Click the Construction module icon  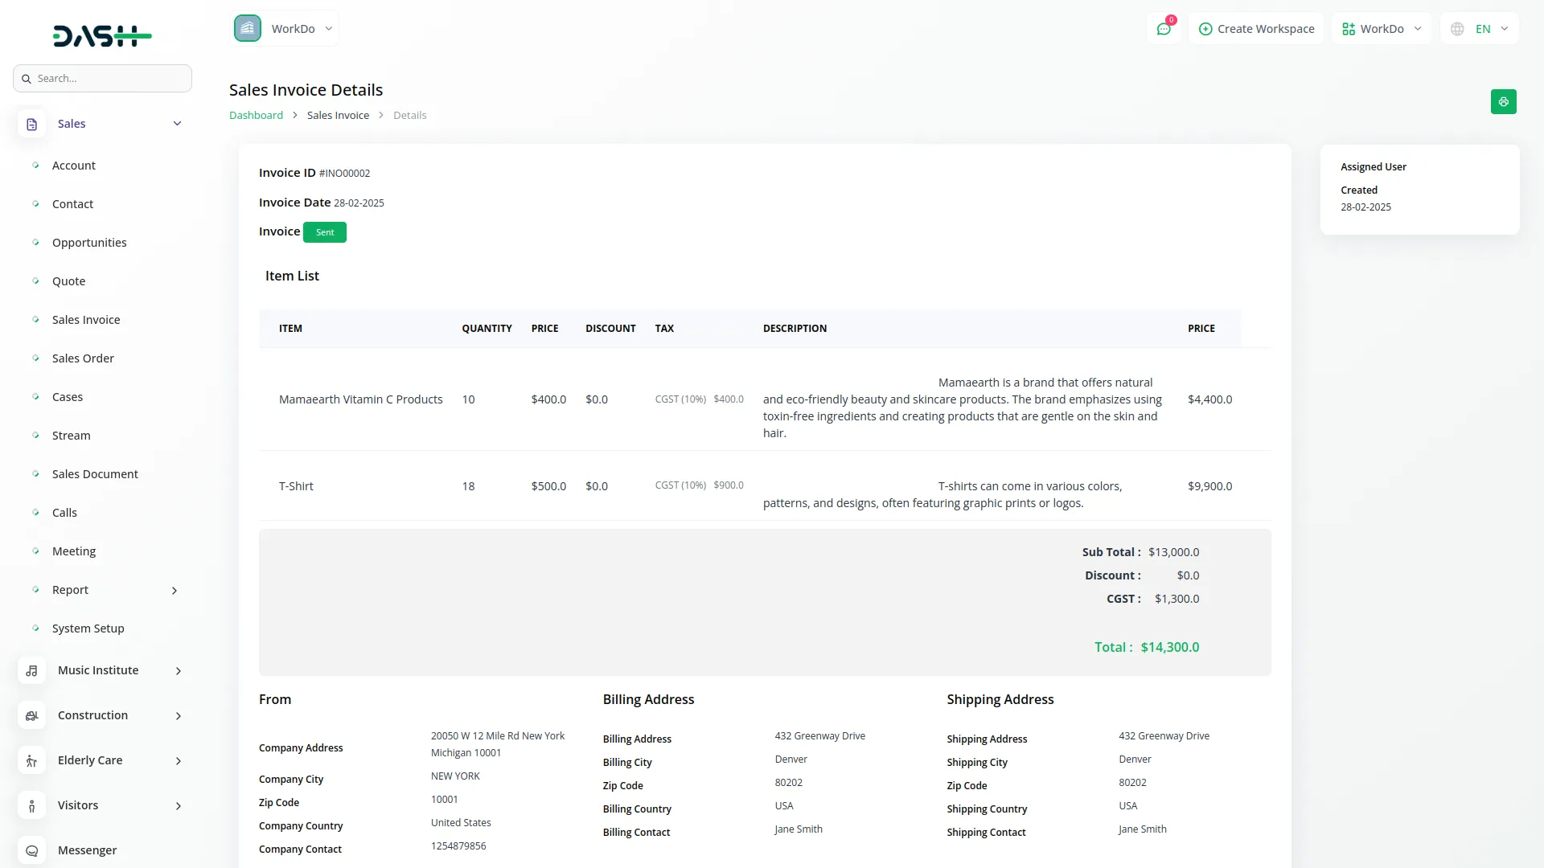click(31, 715)
